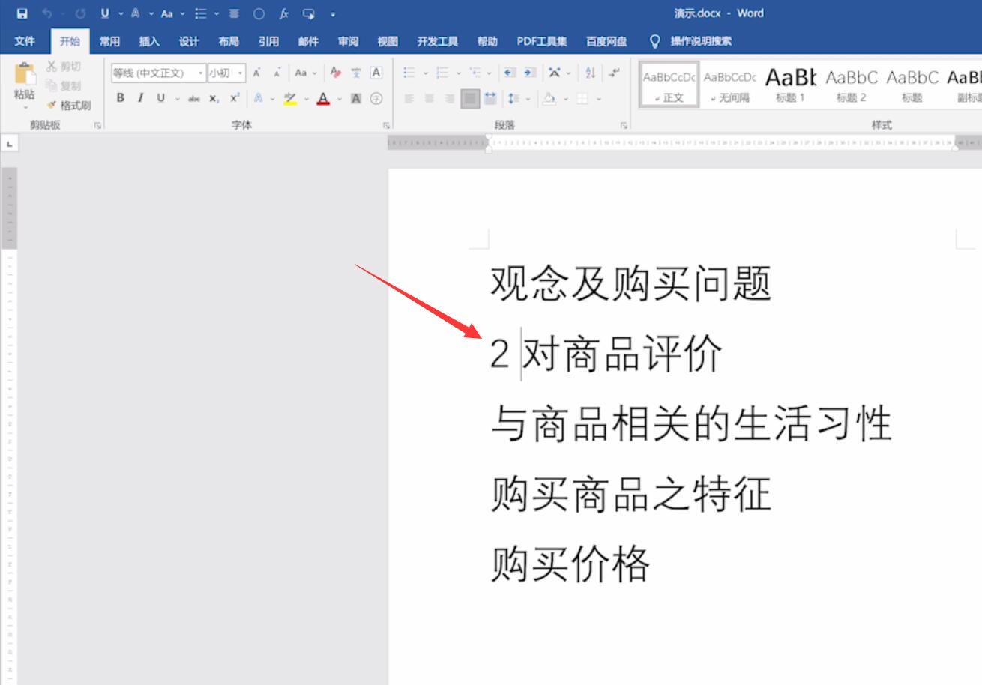Image resolution: width=982 pixels, height=685 pixels.
Task: Click the circle shape icon in quick access toolbar
Action: click(x=259, y=13)
